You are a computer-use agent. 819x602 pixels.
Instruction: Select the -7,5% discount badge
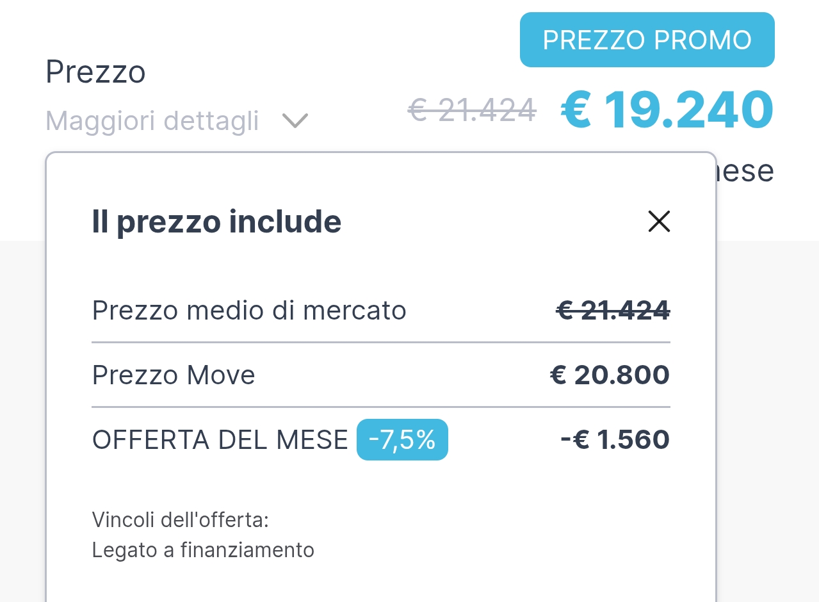(402, 440)
